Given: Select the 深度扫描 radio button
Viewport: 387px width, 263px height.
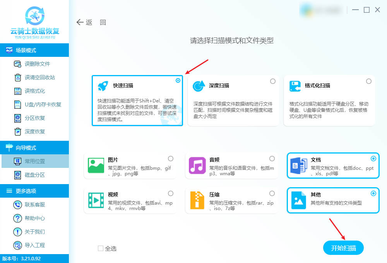Looking at the screenshot, I should click(x=273, y=81).
